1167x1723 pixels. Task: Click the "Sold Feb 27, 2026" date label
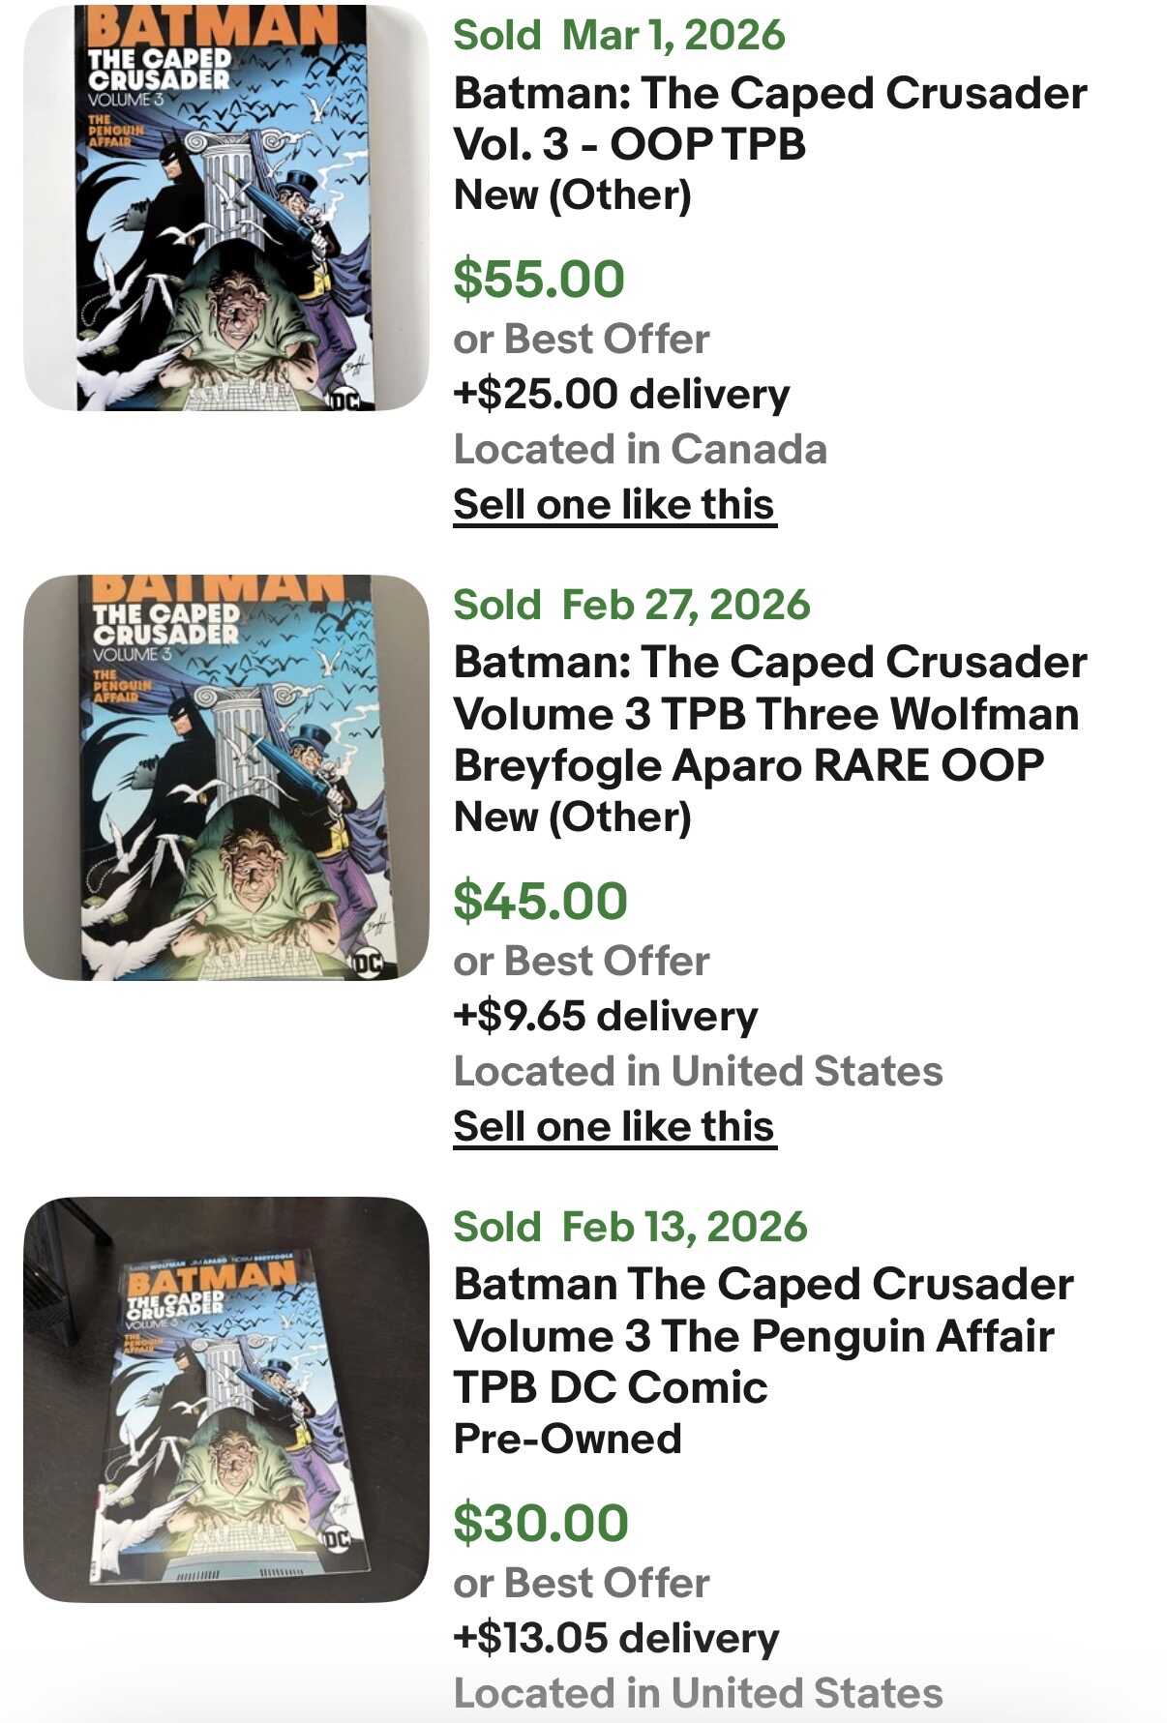tap(631, 606)
